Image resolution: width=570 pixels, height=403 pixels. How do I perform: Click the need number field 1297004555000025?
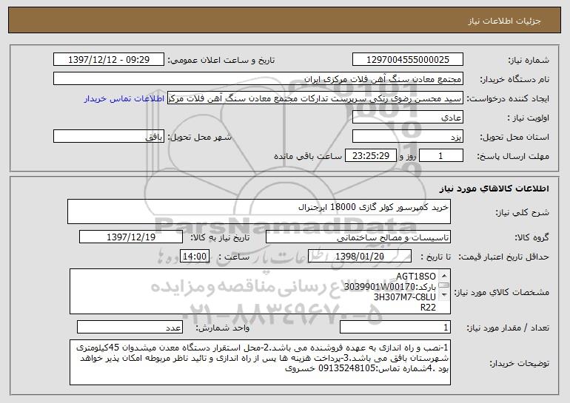click(x=407, y=60)
